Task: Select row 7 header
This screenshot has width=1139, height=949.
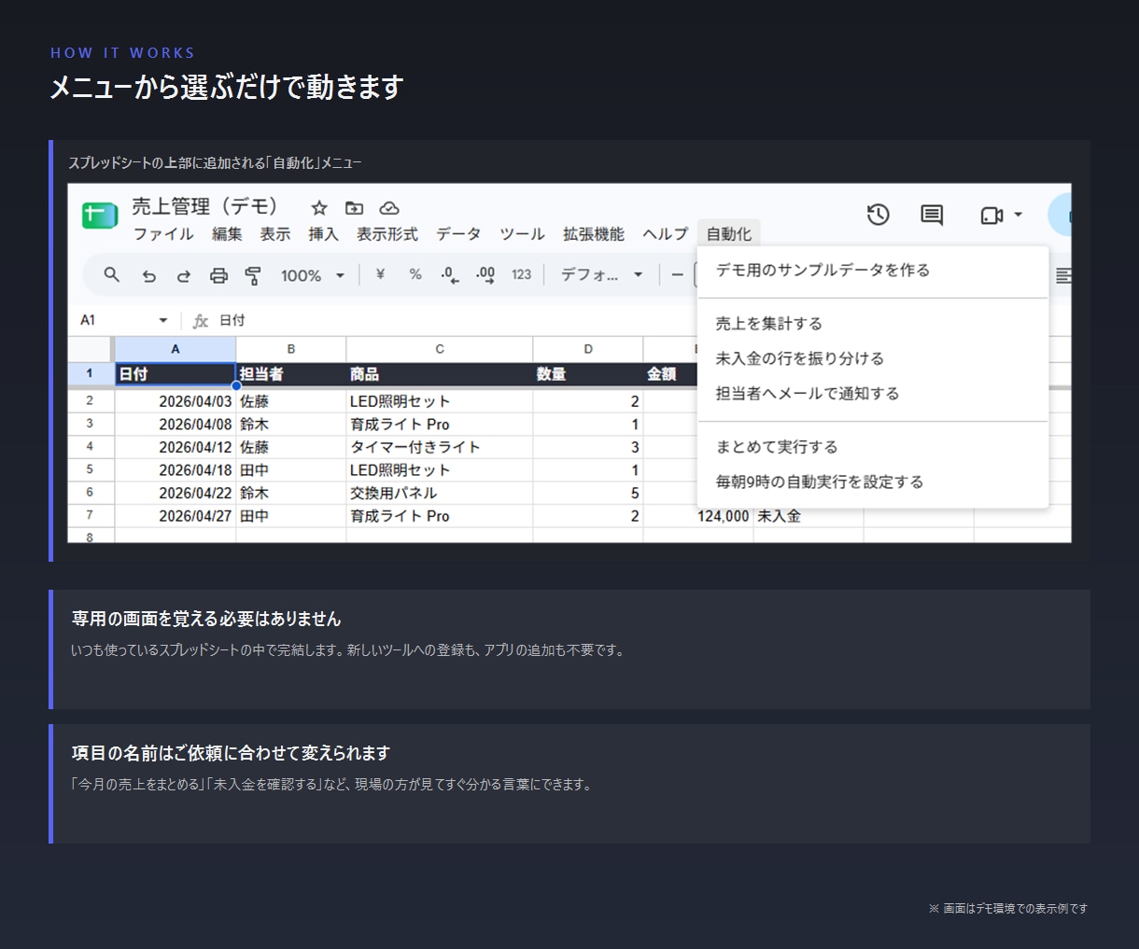Action: pyautogui.click(x=91, y=515)
